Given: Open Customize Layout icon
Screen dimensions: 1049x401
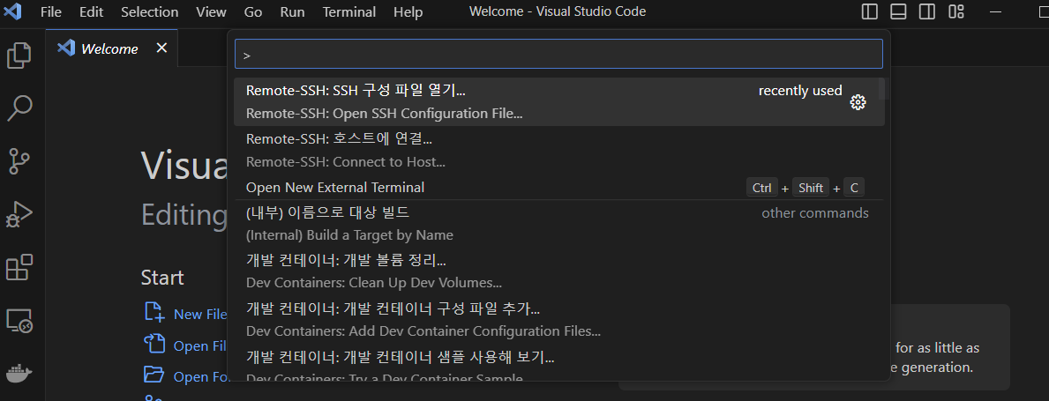Looking at the screenshot, I should coord(956,11).
